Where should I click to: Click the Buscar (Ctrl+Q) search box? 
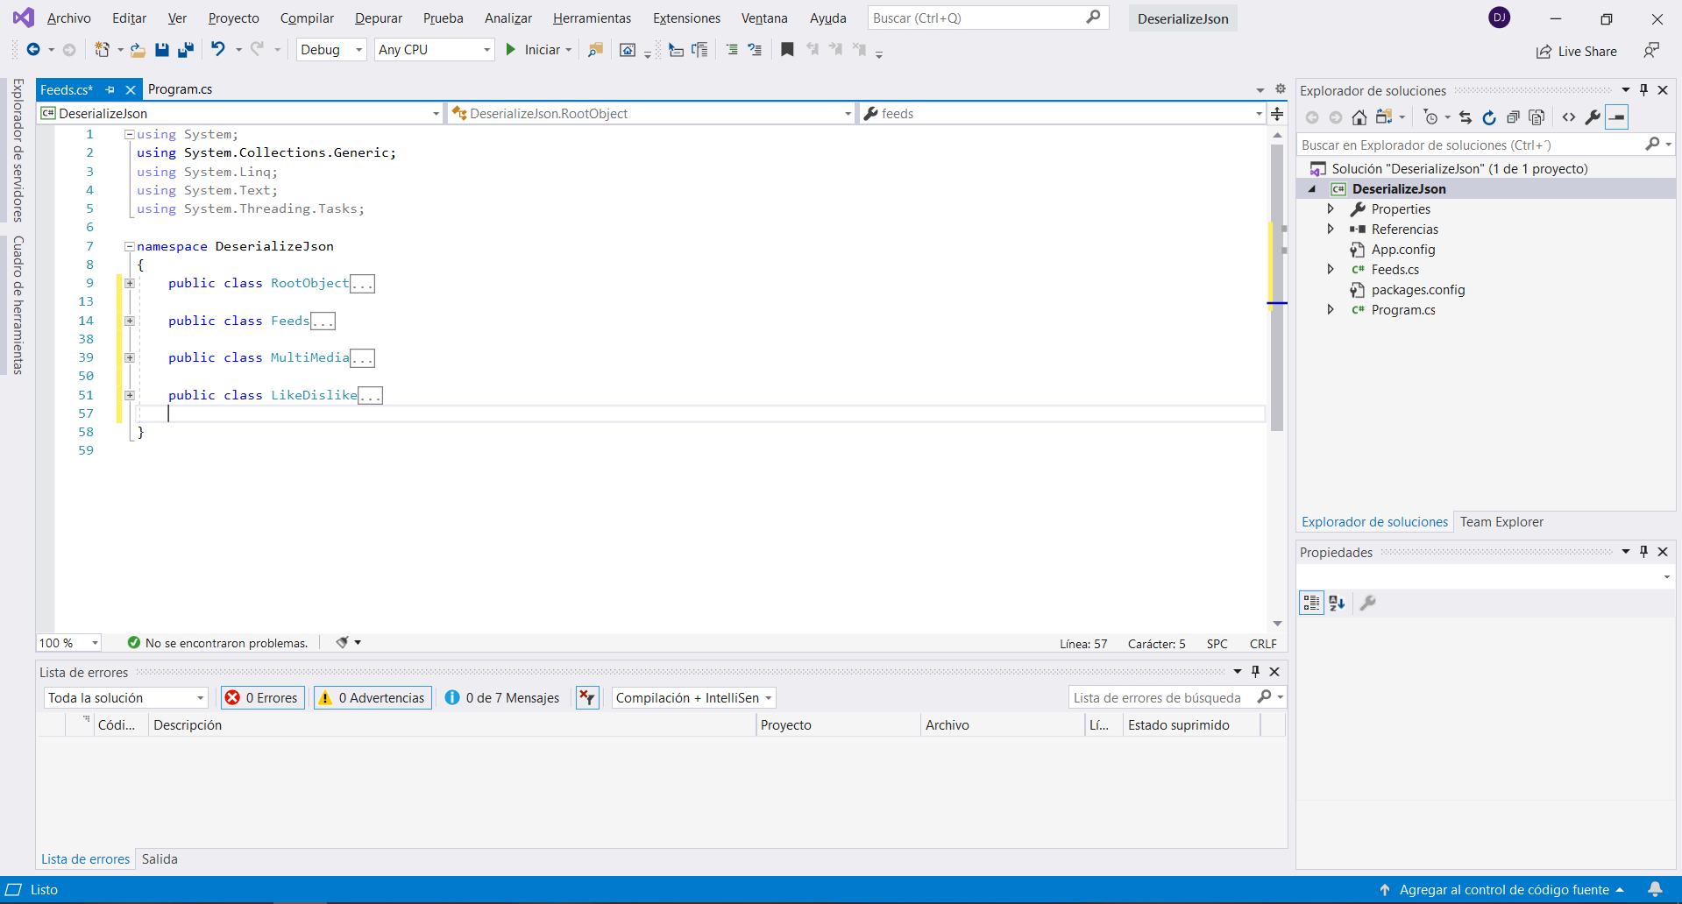pos(977,18)
